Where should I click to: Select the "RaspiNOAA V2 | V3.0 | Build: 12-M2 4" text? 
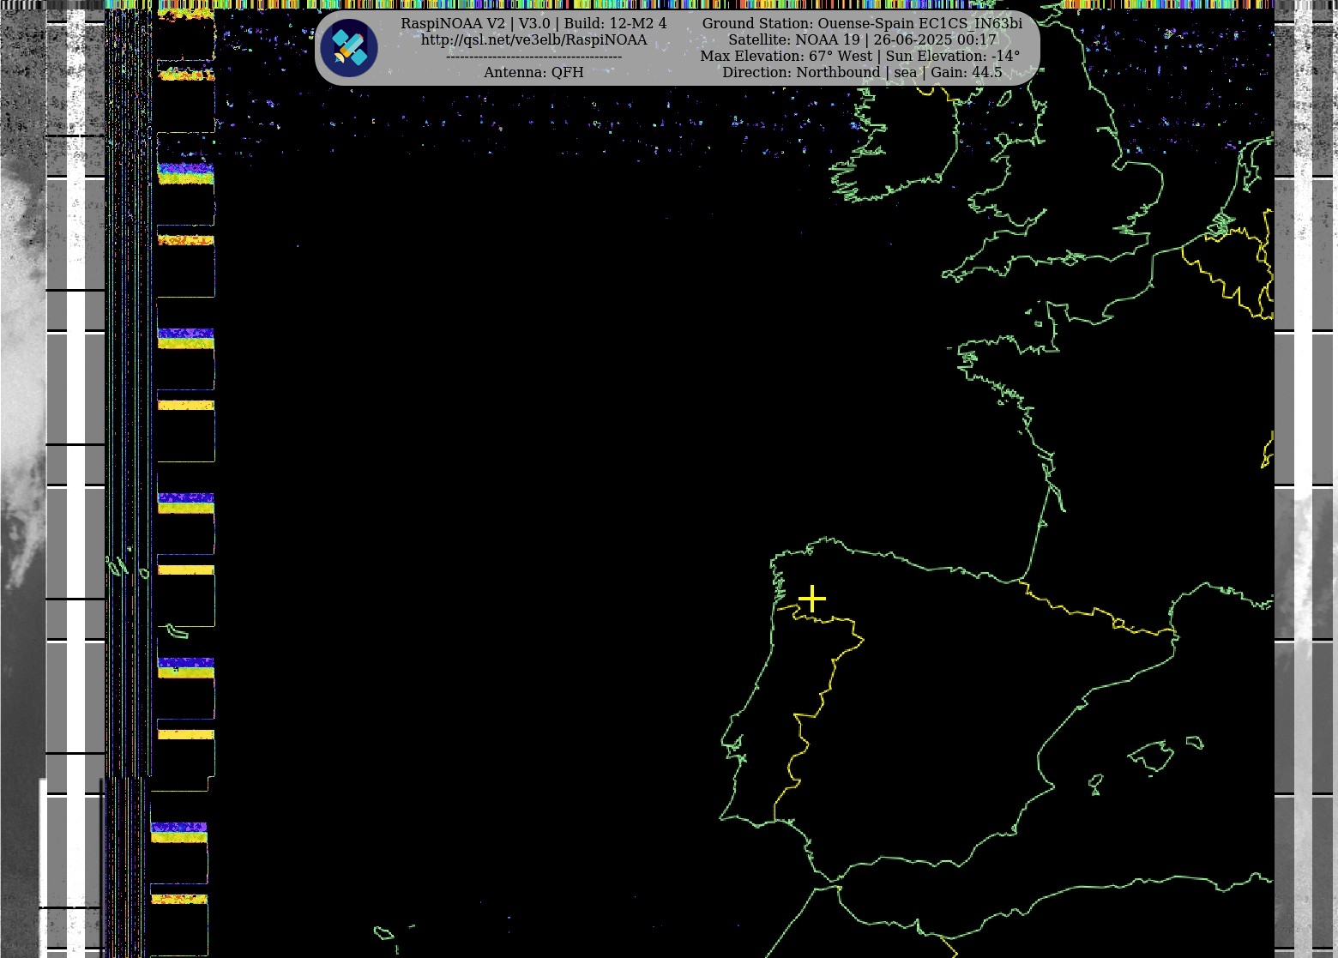533,23
